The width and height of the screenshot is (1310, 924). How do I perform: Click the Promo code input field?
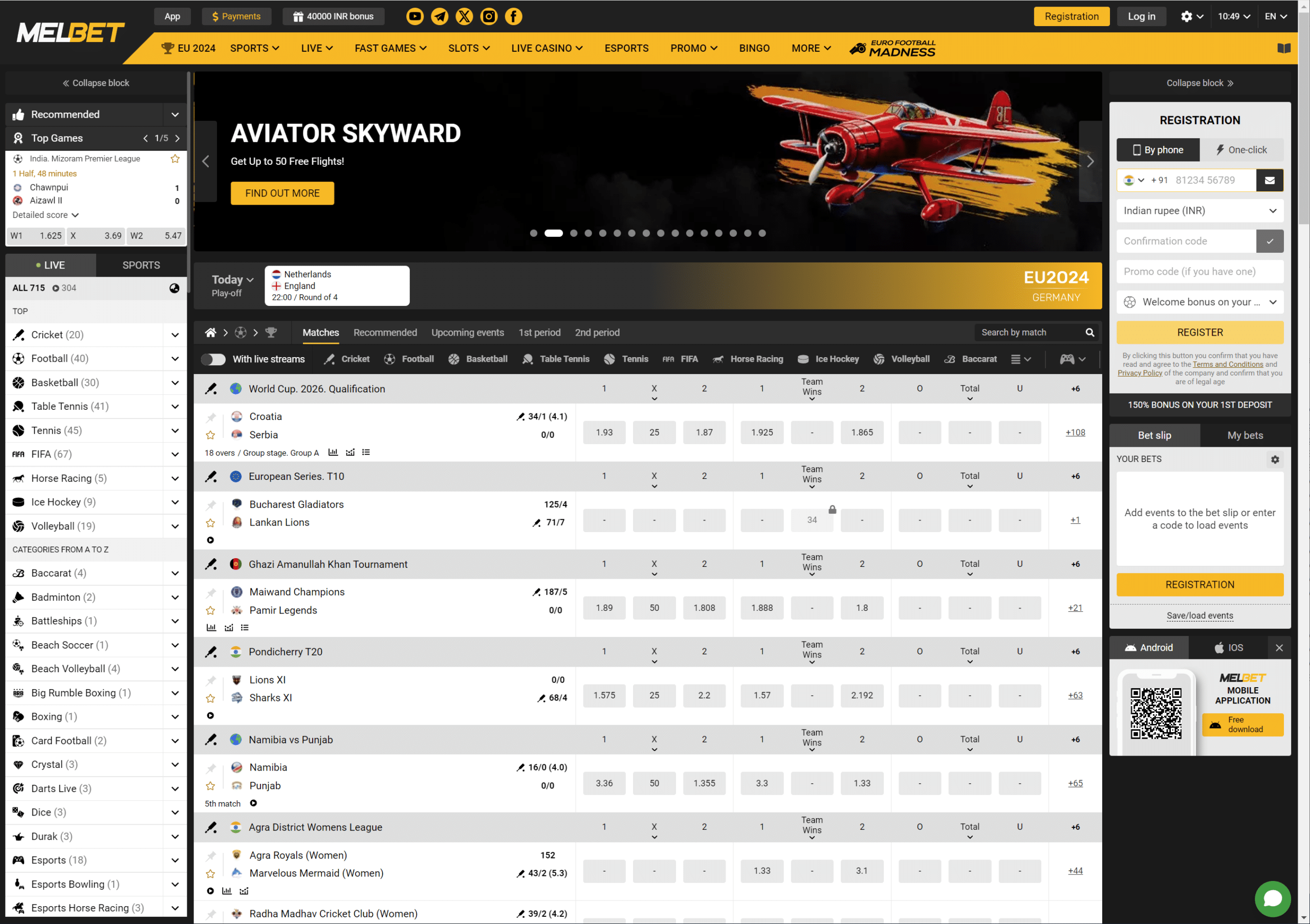coord(1200,272)
